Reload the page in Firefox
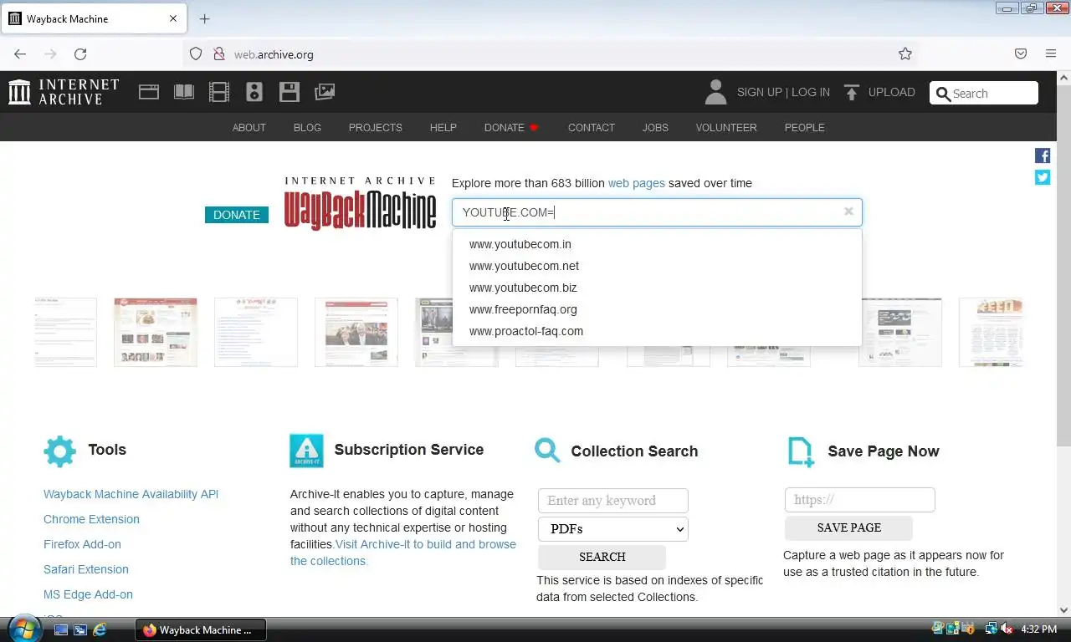 click(x=80, y=54)
